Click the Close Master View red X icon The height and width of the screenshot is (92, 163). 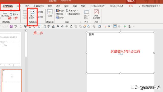96,12
